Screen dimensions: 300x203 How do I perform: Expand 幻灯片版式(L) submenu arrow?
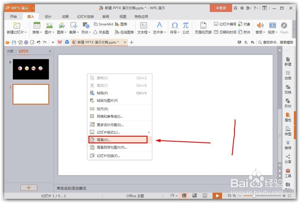coord(149,132)
